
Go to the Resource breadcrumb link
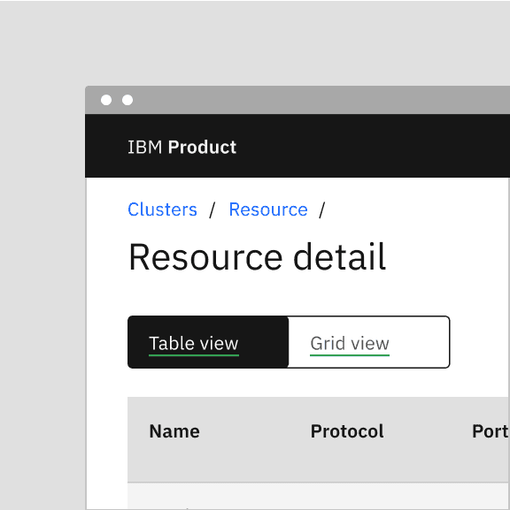click(x=268, y=209)
